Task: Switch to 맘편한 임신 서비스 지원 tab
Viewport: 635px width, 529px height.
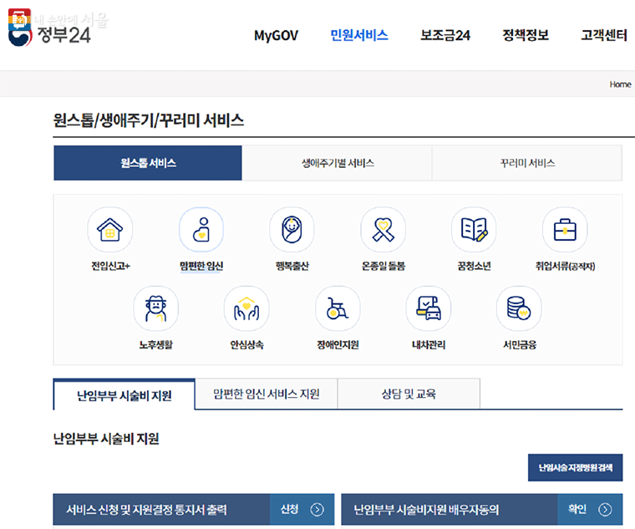Action: coord(267,394)
